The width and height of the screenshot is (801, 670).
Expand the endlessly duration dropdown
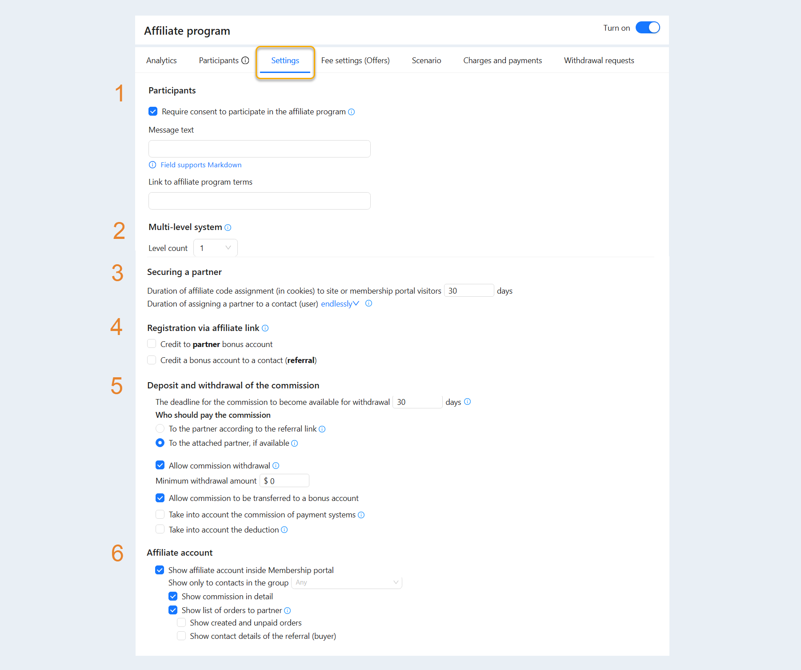click(340, 303)
